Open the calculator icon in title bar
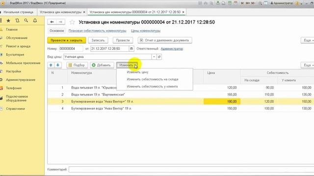 (230, 3)
